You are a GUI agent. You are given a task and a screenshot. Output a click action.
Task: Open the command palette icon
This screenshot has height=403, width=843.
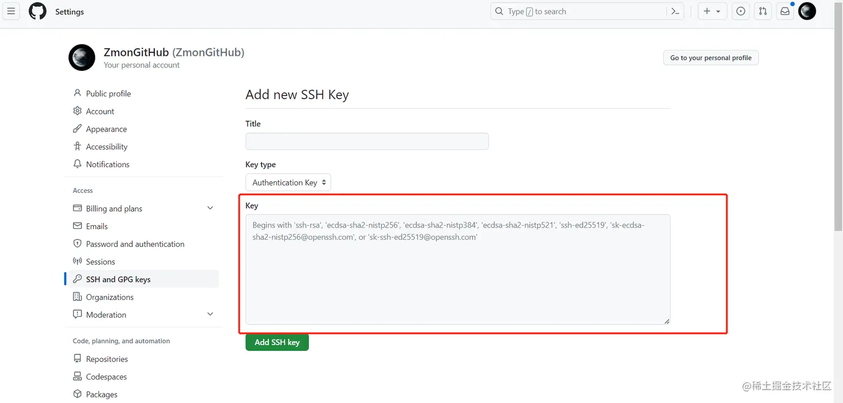click(675, 11)
